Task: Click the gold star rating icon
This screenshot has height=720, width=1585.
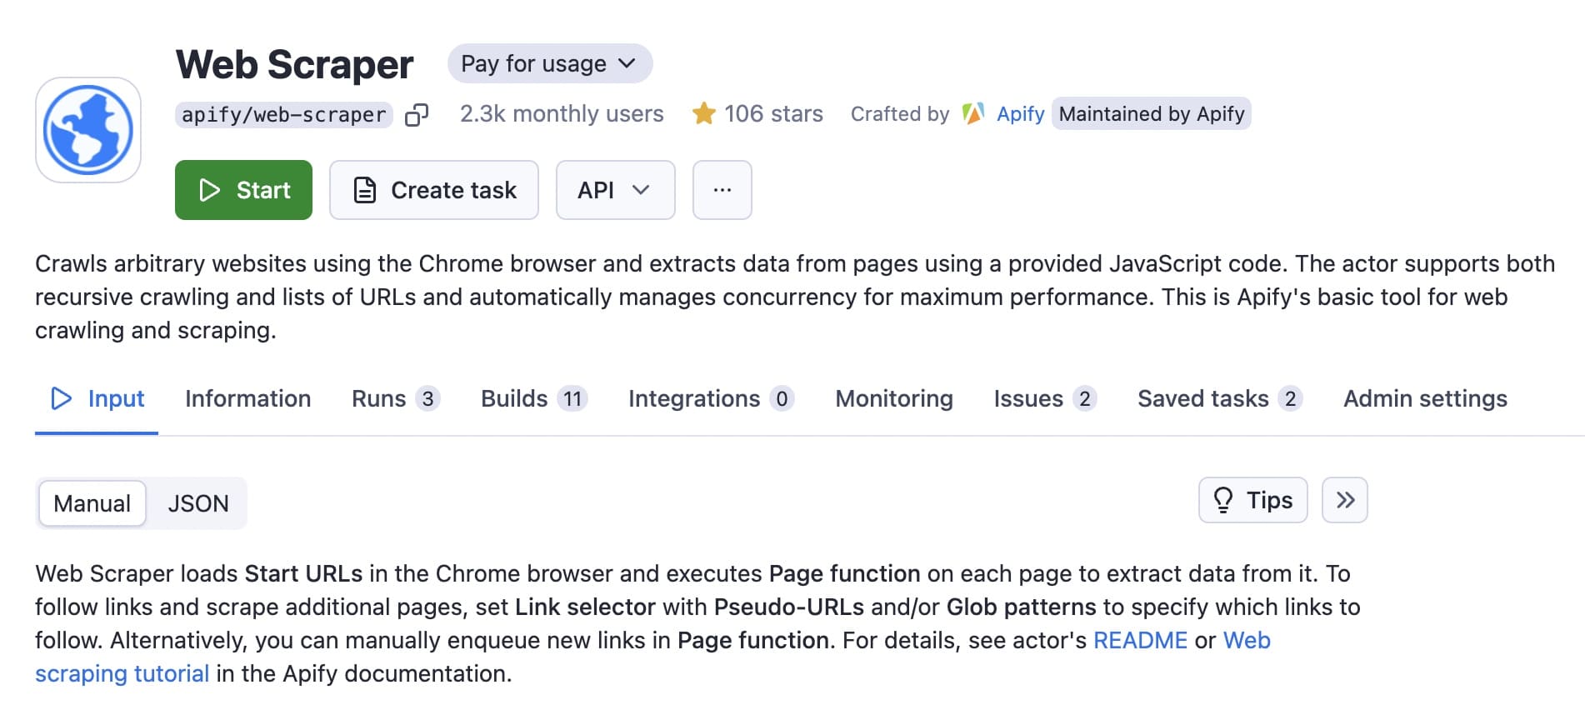Action: [704, 113]
